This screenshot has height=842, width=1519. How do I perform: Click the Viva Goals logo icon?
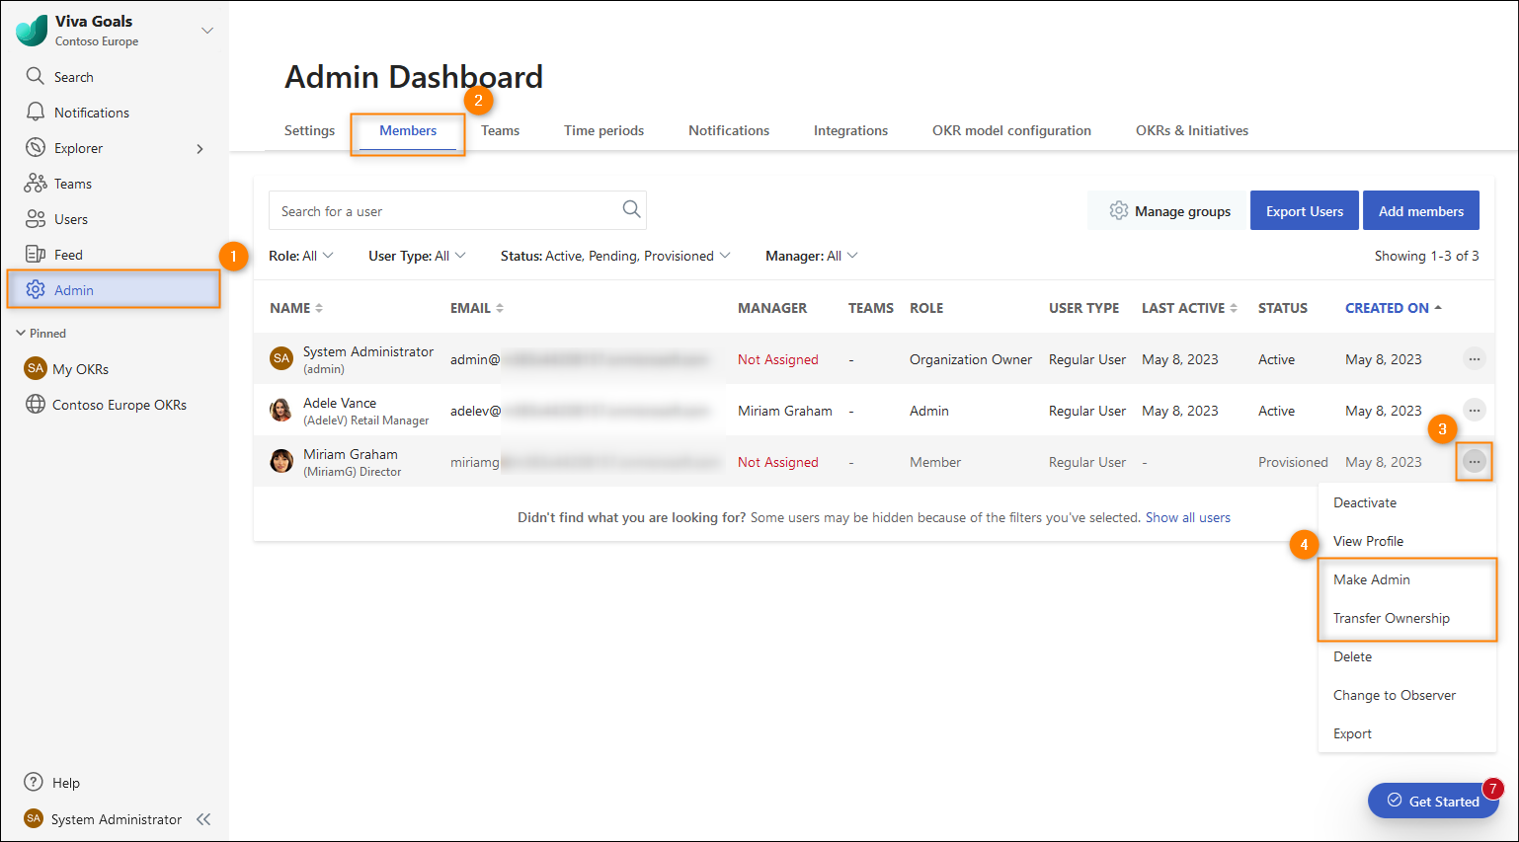pyautogui.click(x=32, y=31)
